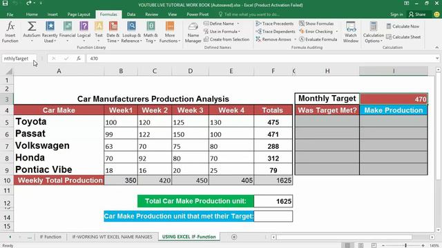Click the fx Insert Function button in formula bar
The image size is (442, 248).
point(78,59)
